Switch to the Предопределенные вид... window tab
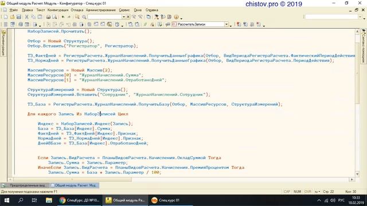The width and height of the screenshot is (367, 206). coord(25,185)
